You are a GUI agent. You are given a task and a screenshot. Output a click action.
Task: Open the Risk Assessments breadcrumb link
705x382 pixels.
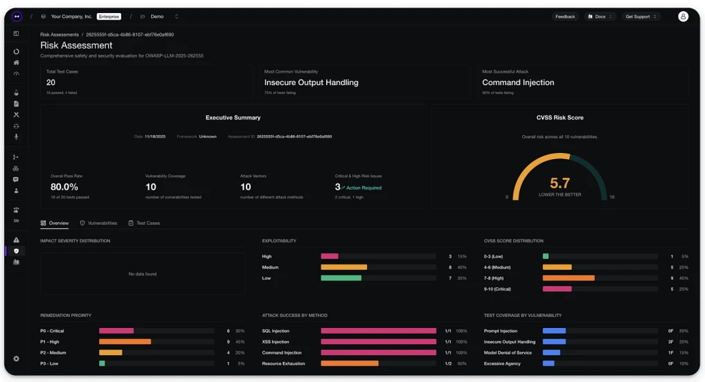[x=60, y=35]
